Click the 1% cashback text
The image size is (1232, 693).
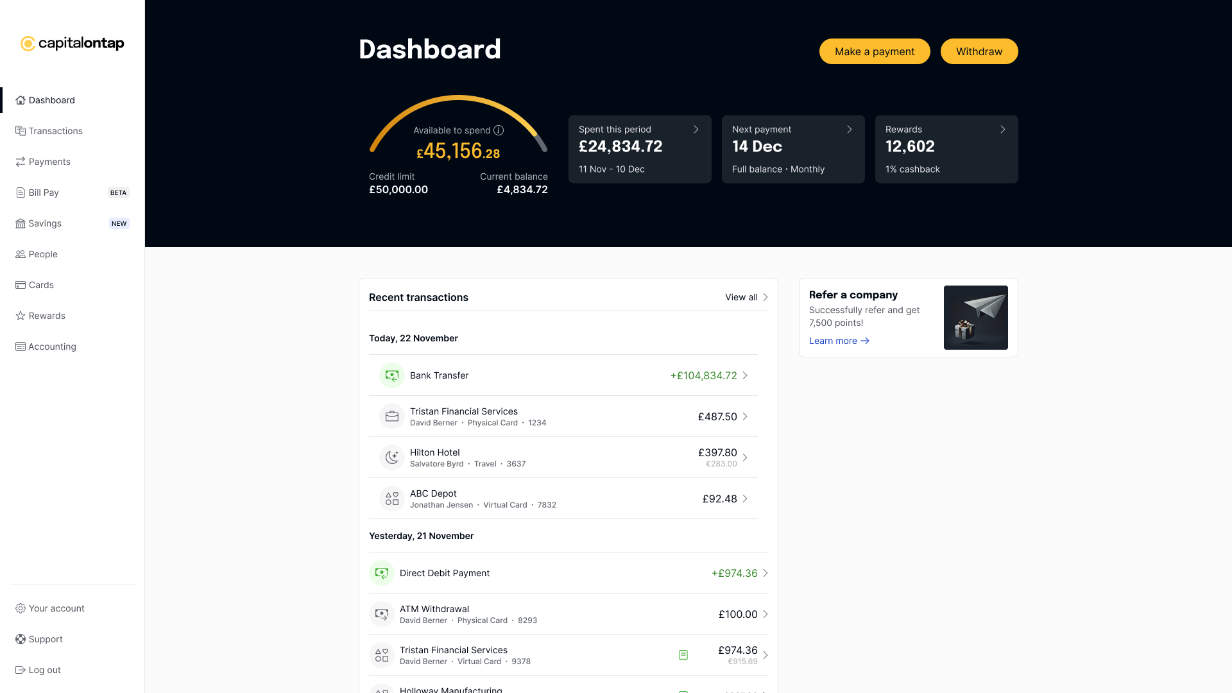pos(912,169)
